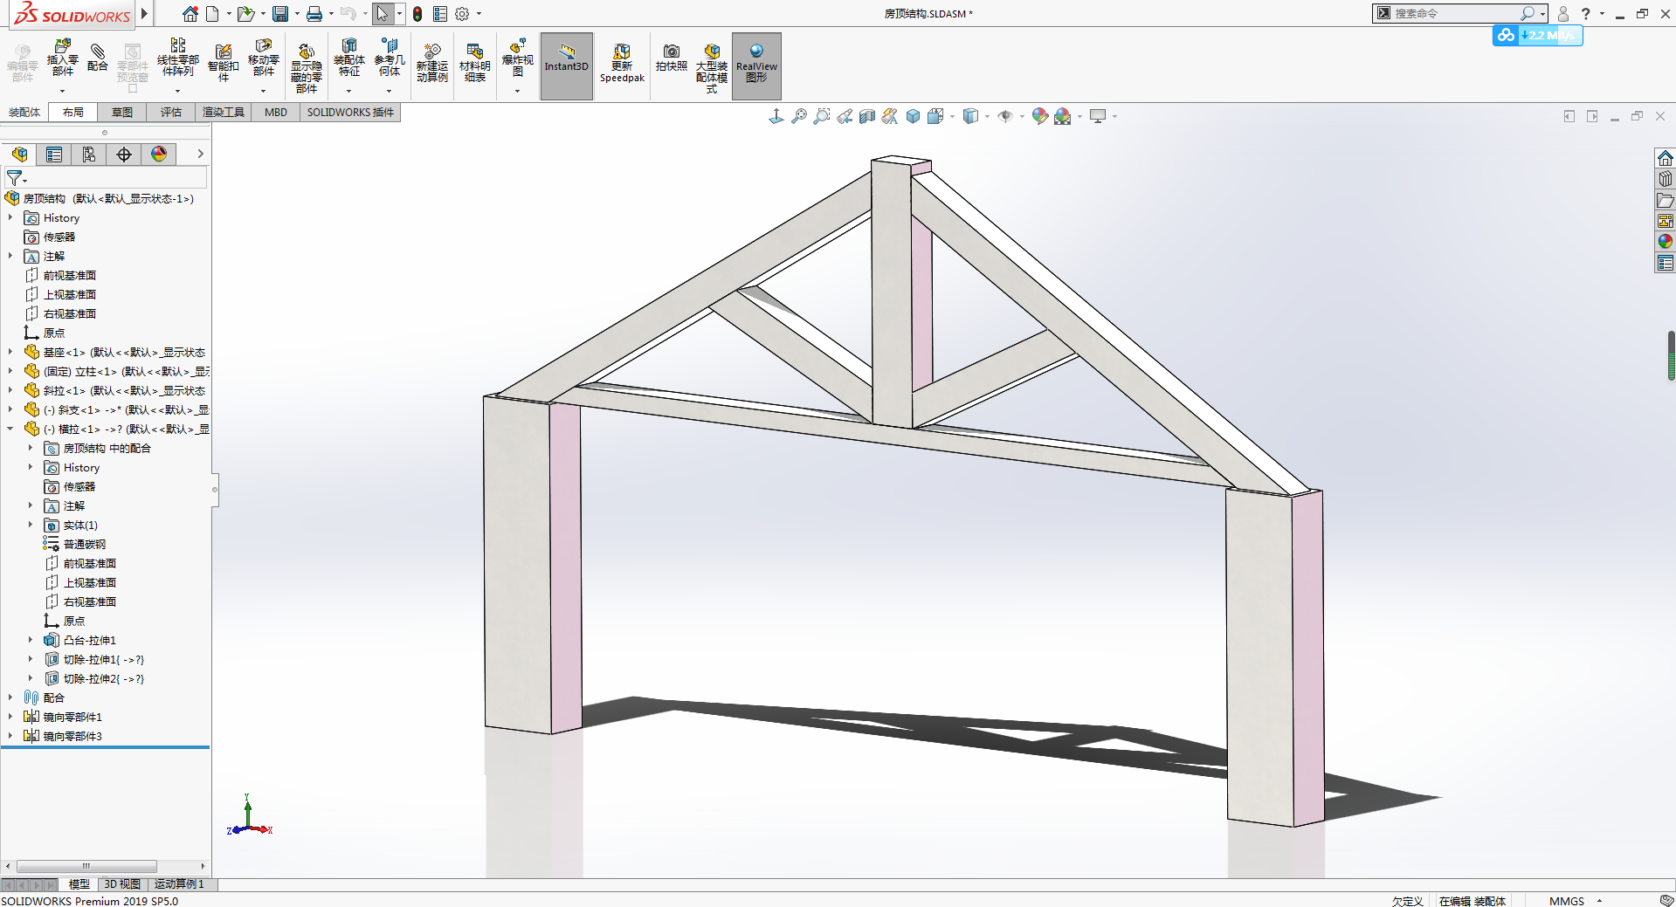Open DisplayManager color ball tab
This screenshot has height=907, width=1676.
click(159, 155)
